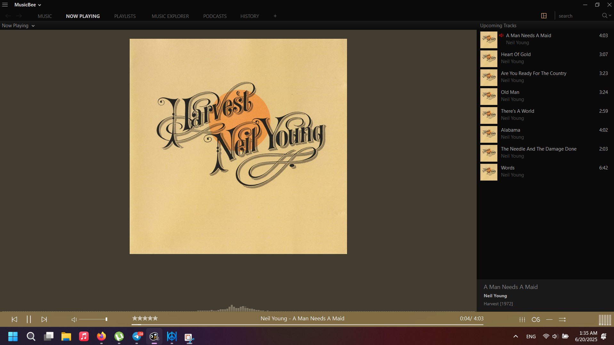Open the Snipping Tool taskbar icon

189,337
